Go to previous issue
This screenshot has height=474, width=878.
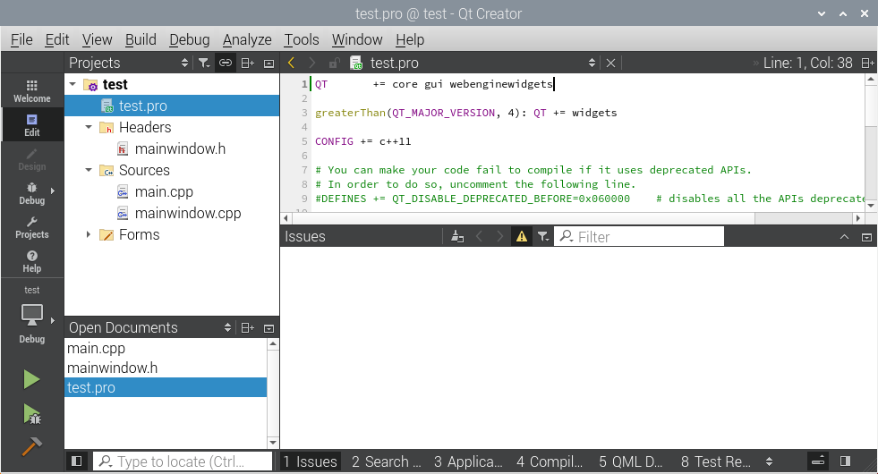coord(480,237)
